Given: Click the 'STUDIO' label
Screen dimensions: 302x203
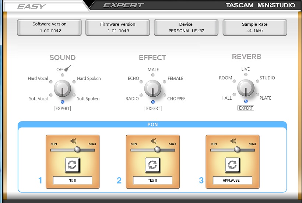Looking at the screenshot, I should click(x=267, y=78).
